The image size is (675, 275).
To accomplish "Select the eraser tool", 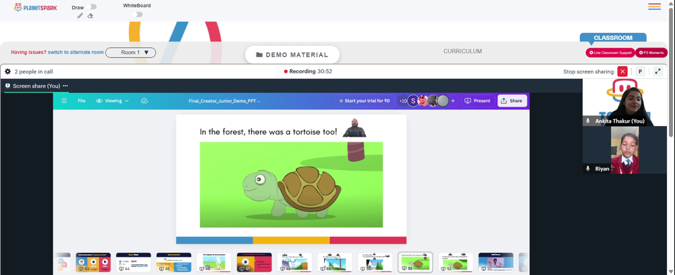I will pyautogui.click(x=90, y=16).
